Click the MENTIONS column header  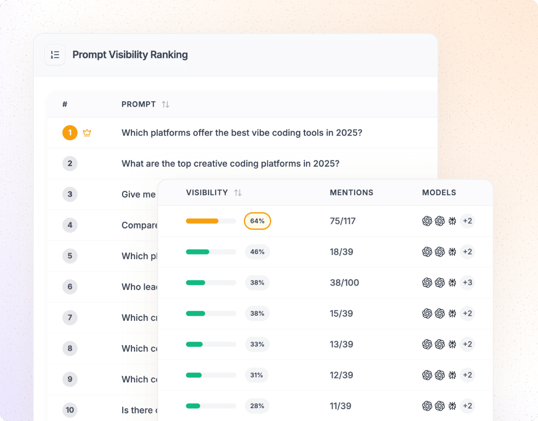(x=351, y=193)
